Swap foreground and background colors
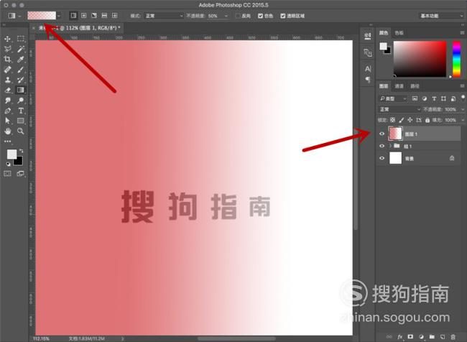The height and width of the screenshot is (342, 467). (21, 151)
